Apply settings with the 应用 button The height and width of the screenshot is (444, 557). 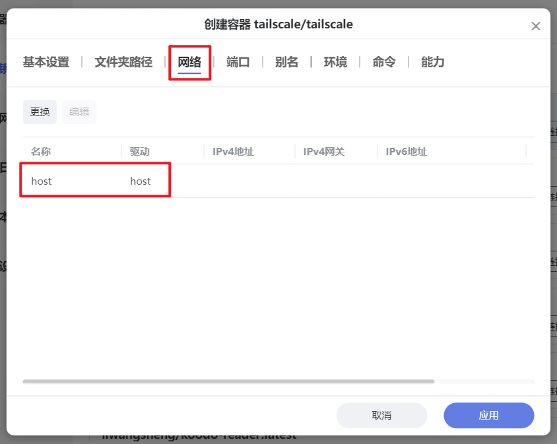coord(488,415)
